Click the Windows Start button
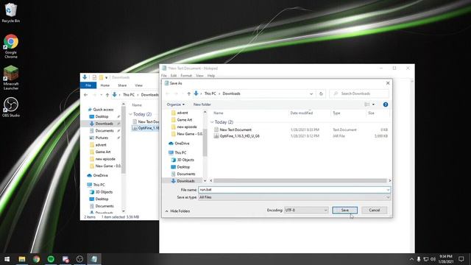471x265 pixels. tap(7, 259)
